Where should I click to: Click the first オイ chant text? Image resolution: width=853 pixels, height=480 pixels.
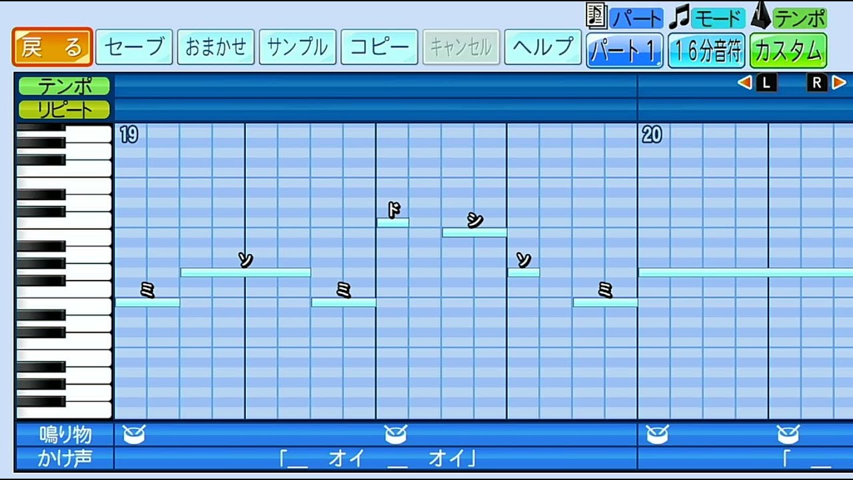pyautogui.click(x=347, y=458)
